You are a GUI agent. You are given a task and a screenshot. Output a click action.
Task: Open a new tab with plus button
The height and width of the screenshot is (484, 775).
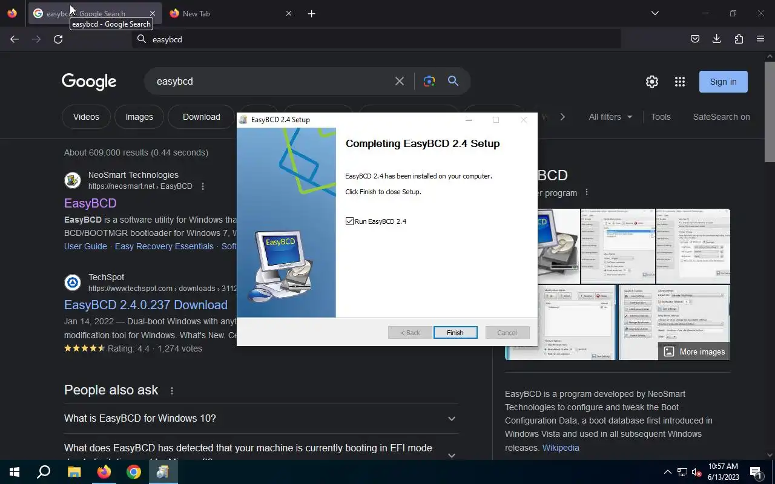[x=311, y=13]
